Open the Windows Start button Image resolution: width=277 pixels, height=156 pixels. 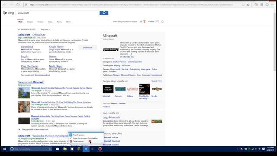point(5,149)
